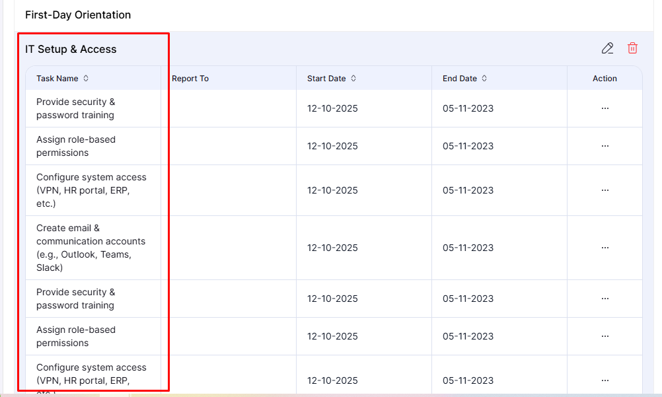Open action ellipsis for first Configure system access row

click(x=605, y=190)
